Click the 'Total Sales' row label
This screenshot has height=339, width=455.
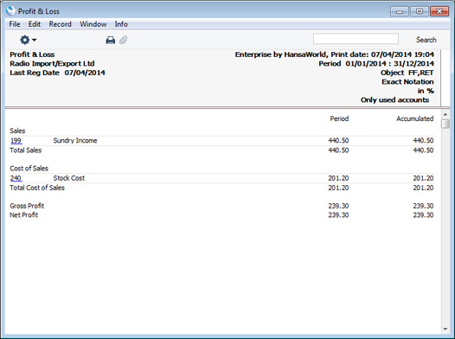[x=26, y=150]
